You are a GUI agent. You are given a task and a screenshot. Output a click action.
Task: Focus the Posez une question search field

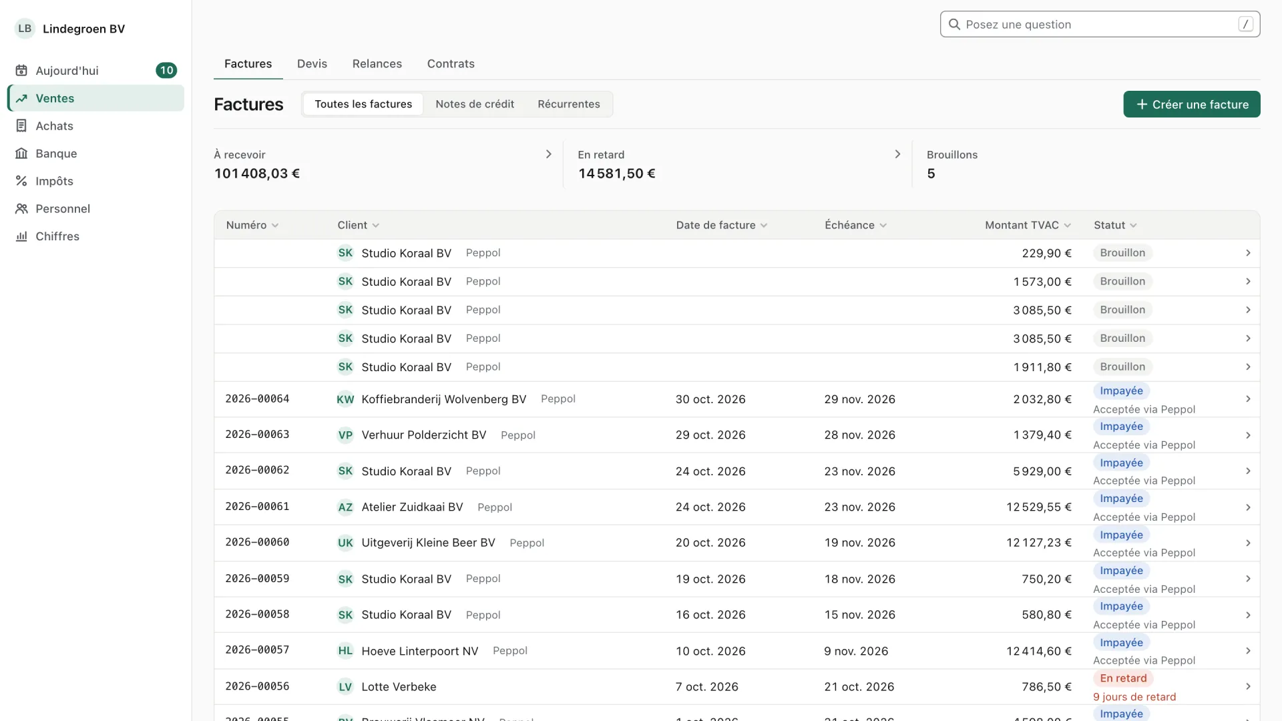tap(1100, 25)
